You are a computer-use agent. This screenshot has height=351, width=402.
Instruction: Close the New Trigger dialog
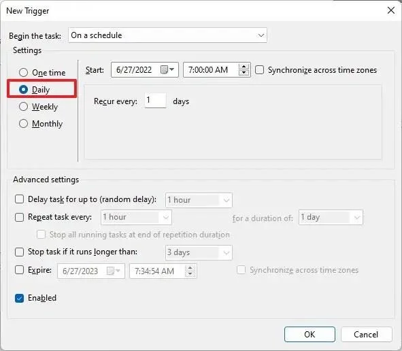pos(391,10)
